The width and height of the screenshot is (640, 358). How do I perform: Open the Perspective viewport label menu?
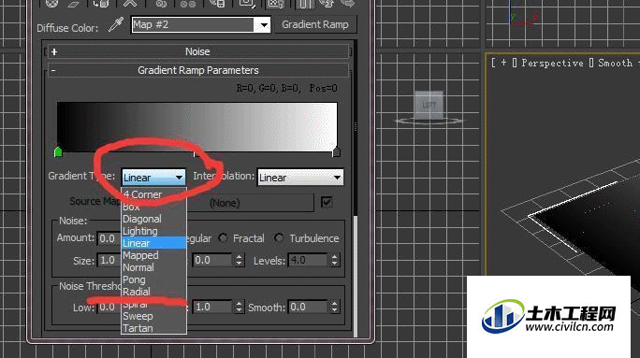(x=552, y=63)
